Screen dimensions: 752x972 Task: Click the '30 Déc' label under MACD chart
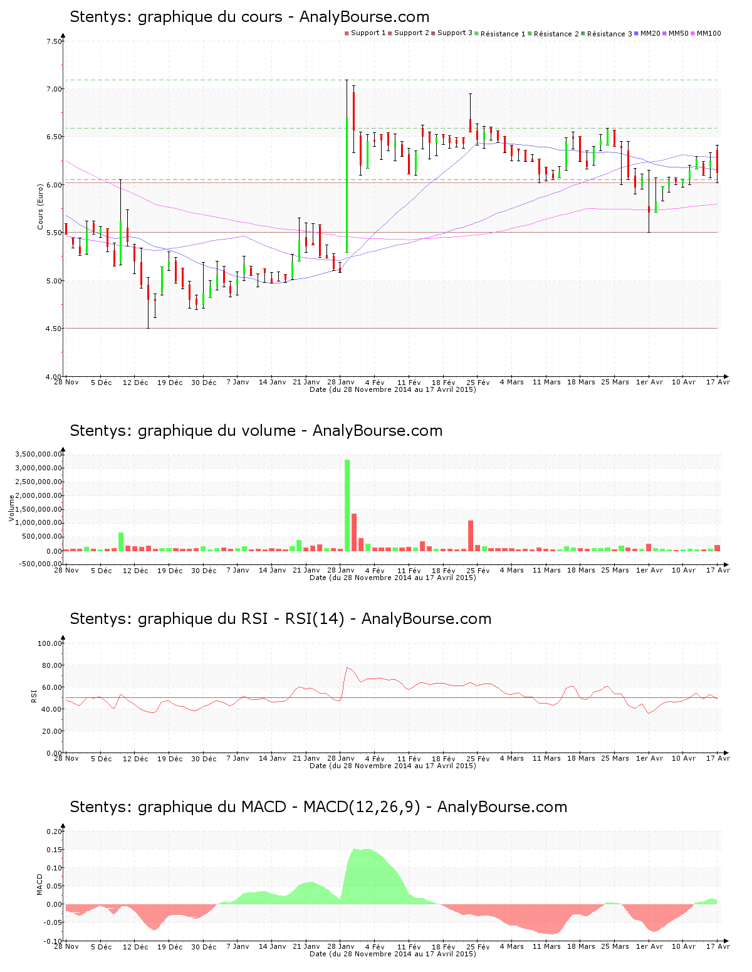point(204,947)
